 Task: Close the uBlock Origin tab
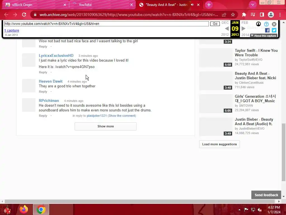point(65,5)
